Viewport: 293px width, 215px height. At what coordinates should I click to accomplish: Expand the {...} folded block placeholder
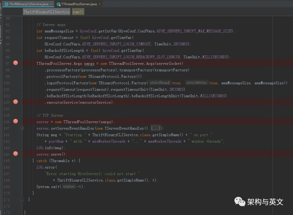tap(156, 128)
